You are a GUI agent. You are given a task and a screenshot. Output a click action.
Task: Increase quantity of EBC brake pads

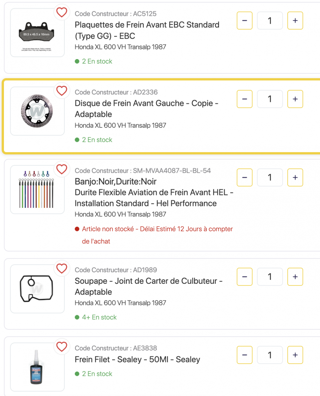pos(295,20)
